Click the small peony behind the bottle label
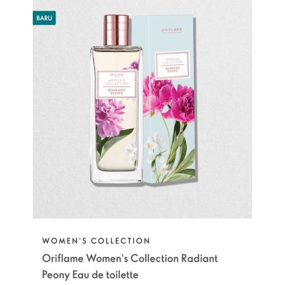This screenshot has width=285, height=285. [x=132, y=65]
